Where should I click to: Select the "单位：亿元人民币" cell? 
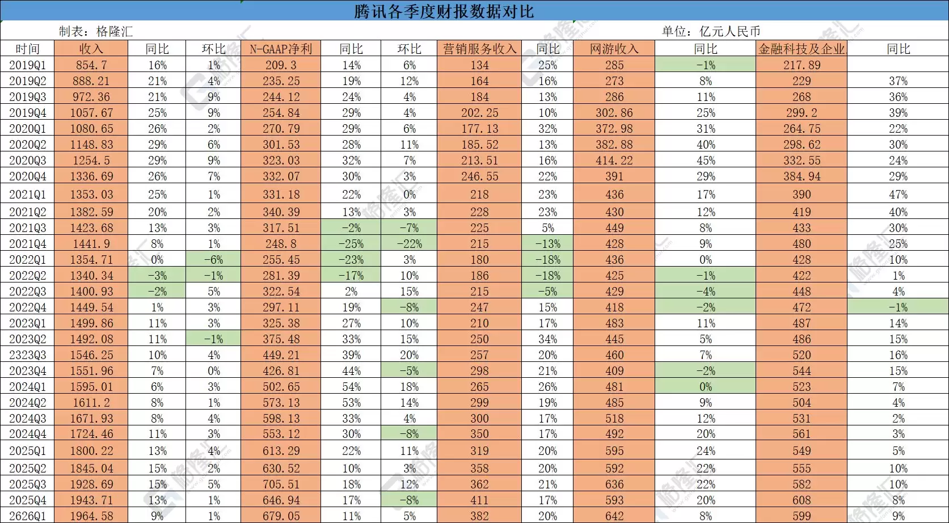711,31
